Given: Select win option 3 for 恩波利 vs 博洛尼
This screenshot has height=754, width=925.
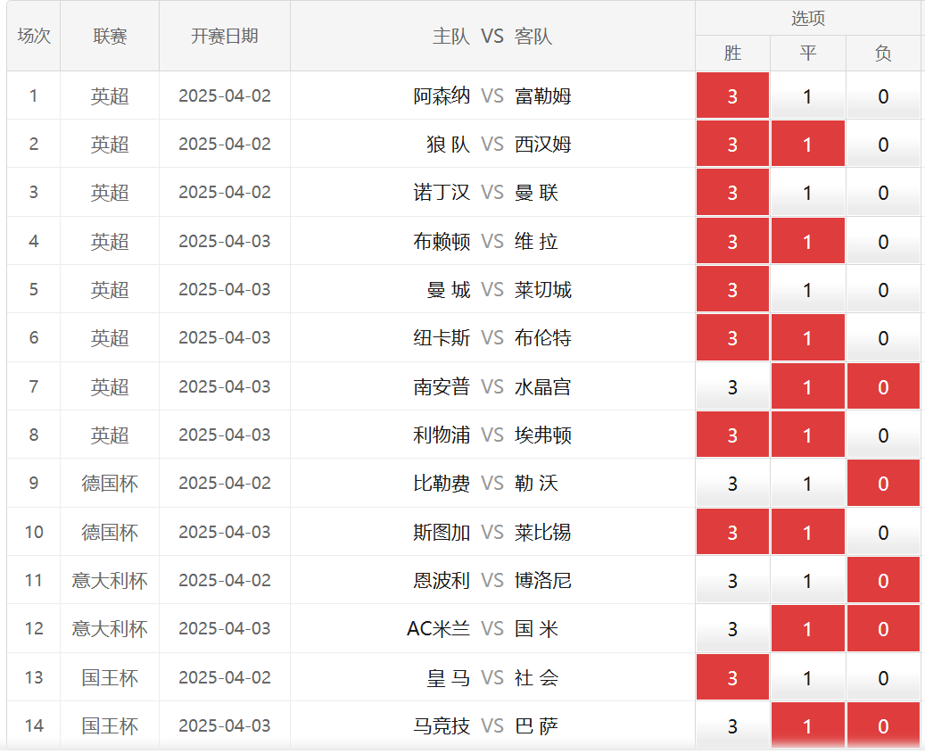Looking at the screenshot, I should pos(732,580).
